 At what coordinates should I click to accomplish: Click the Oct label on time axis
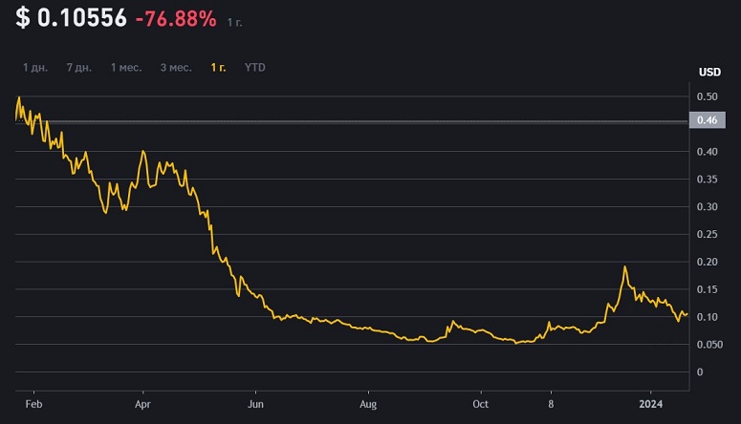[480, 405]
